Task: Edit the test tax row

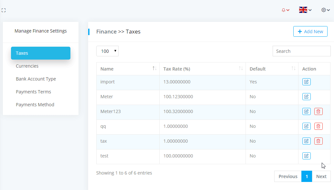Action: pos(306,156)
